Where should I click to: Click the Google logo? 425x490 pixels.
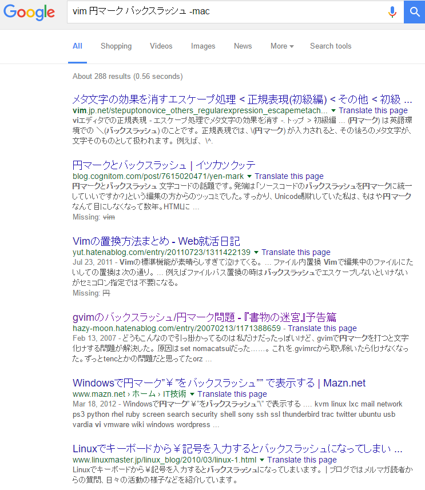[x=29, y=12]
